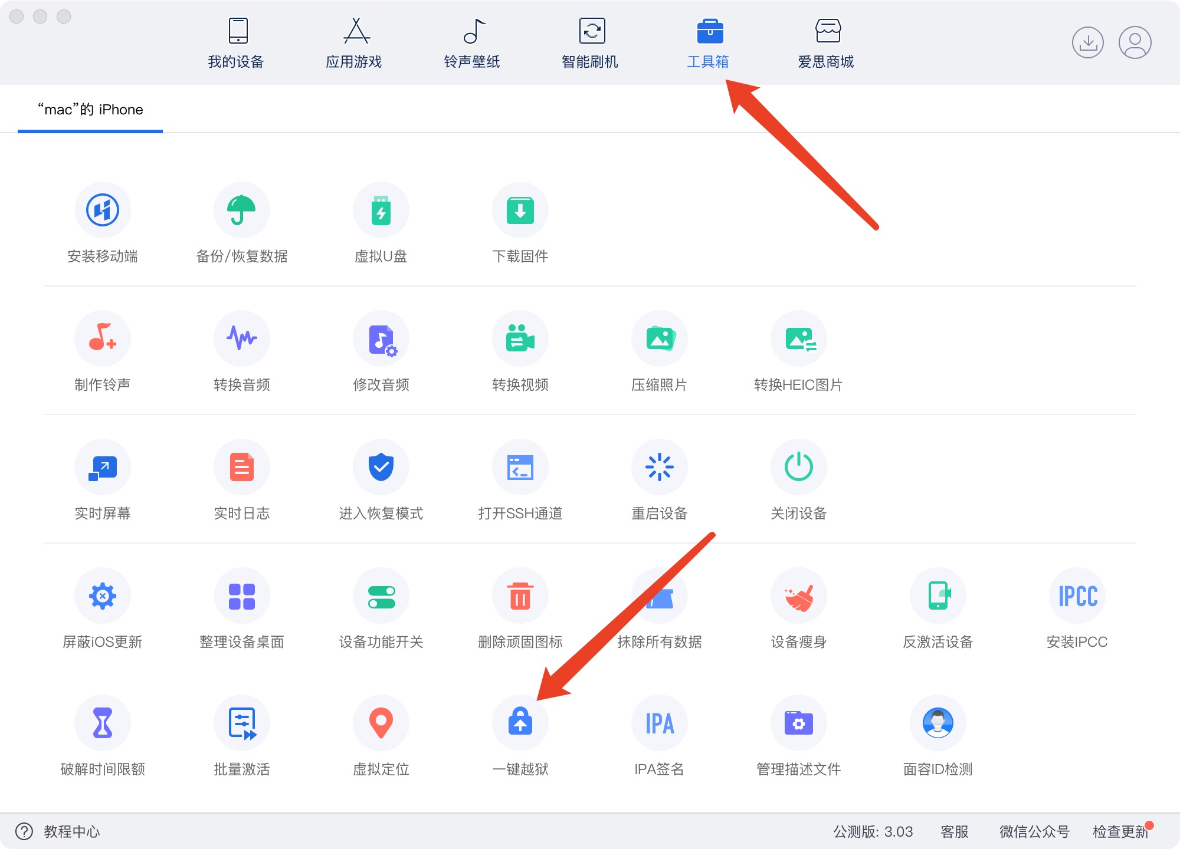Select the "mac"的 iPhone device tab
The image size is (1180, 849).
pyautogui.click(x=90, y=109)
